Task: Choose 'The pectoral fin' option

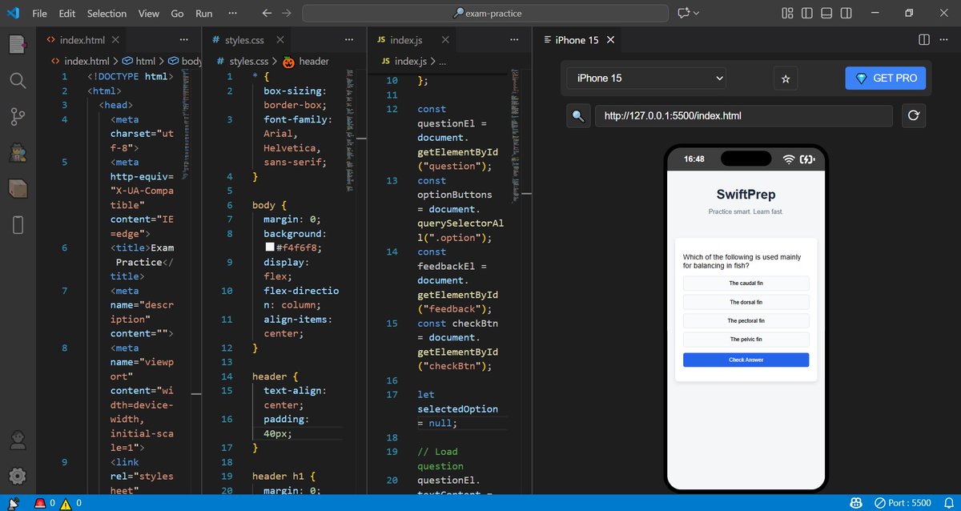Action: point(746,320)
